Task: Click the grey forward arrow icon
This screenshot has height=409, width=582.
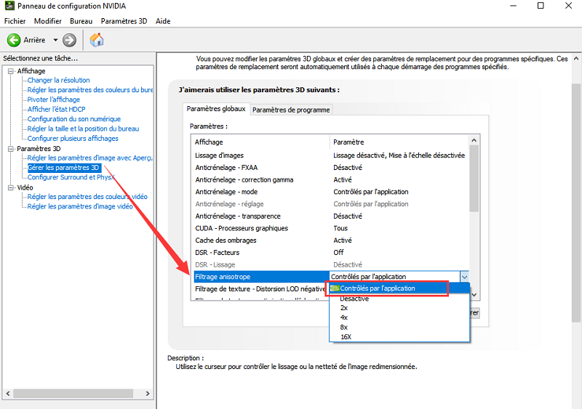Action: point(69,40)
